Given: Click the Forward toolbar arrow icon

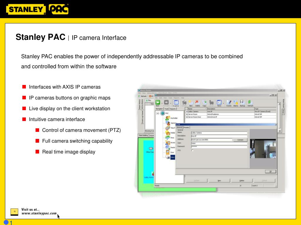Looking at the screenshot, I should coord(166,103).
